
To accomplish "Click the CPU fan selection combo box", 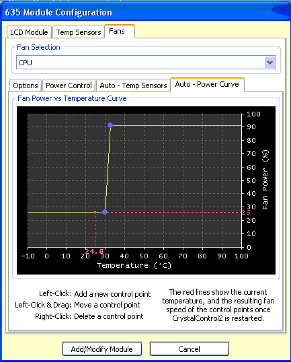I will [146, 63].
